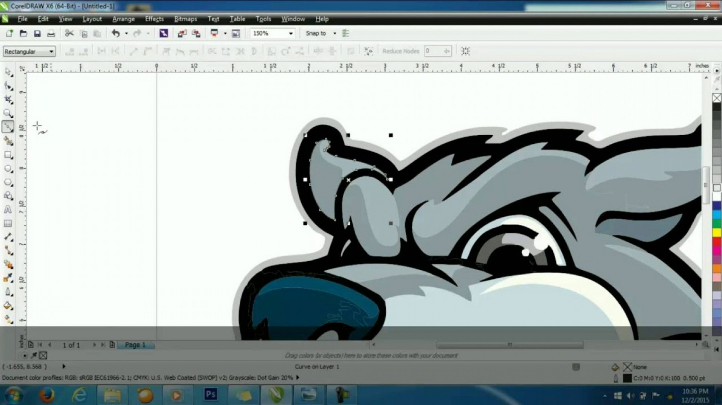Click the New document icon
The height and width of the screenshot is (405, 722).
[9, 34]
